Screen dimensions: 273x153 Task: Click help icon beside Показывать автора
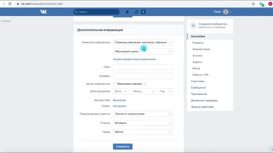coord(145,84)
